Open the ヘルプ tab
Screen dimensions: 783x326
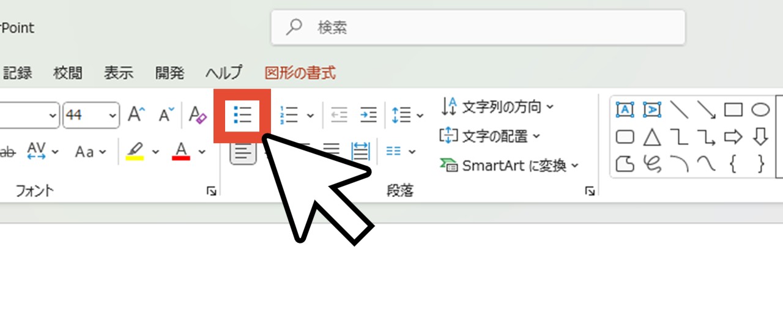pyautogui.click(x=223, y=73)
